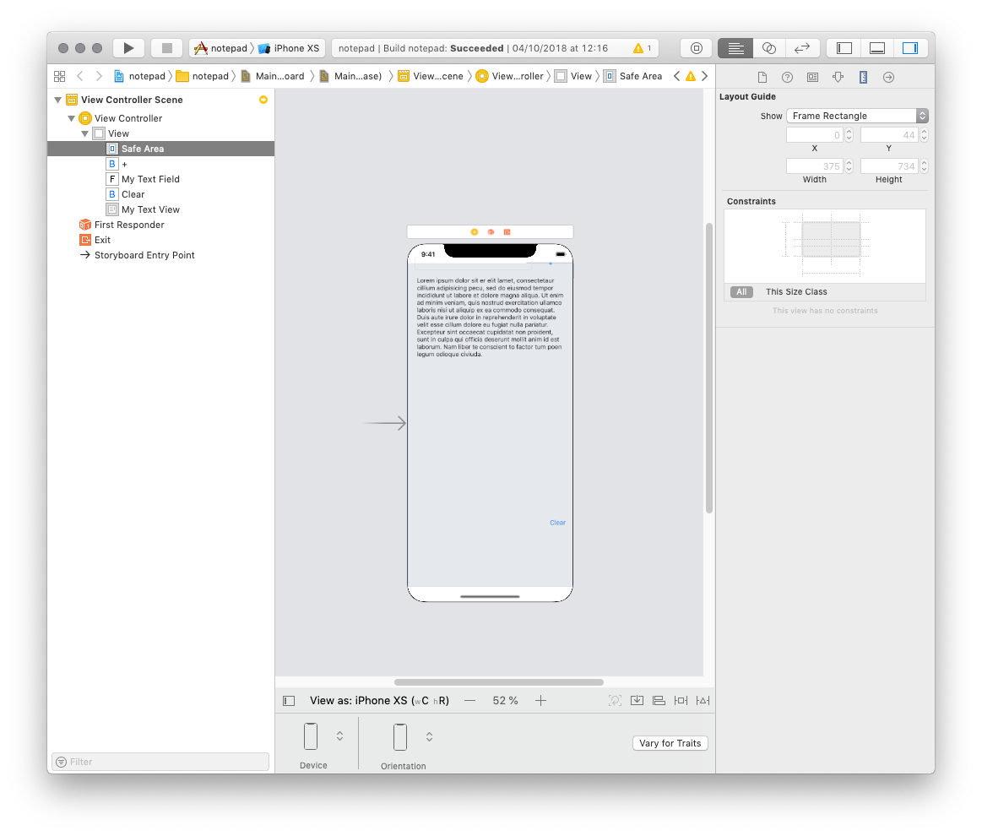This screenshot has height=836, width=982.
Task: Open the Attributes inspector
Action: (838, 77)
